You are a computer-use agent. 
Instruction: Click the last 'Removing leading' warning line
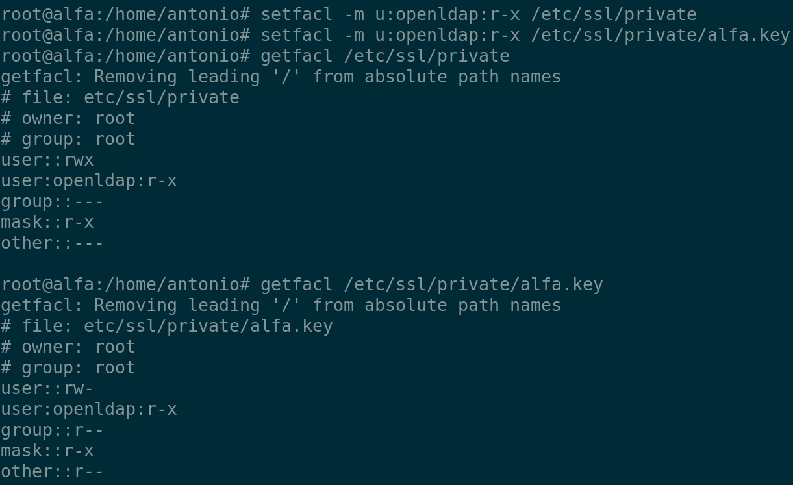click(281, 305)
